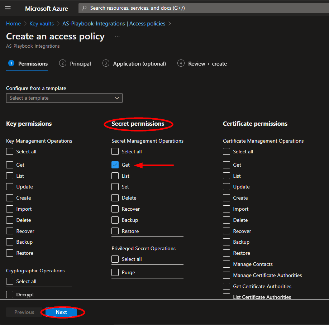The image size is (329, 325).
Task: Click the Privileged Secret Operations label
Action: tap(143, 248)
